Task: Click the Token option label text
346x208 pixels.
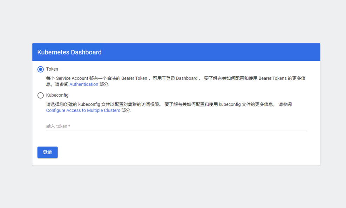Action: [52, 69]
